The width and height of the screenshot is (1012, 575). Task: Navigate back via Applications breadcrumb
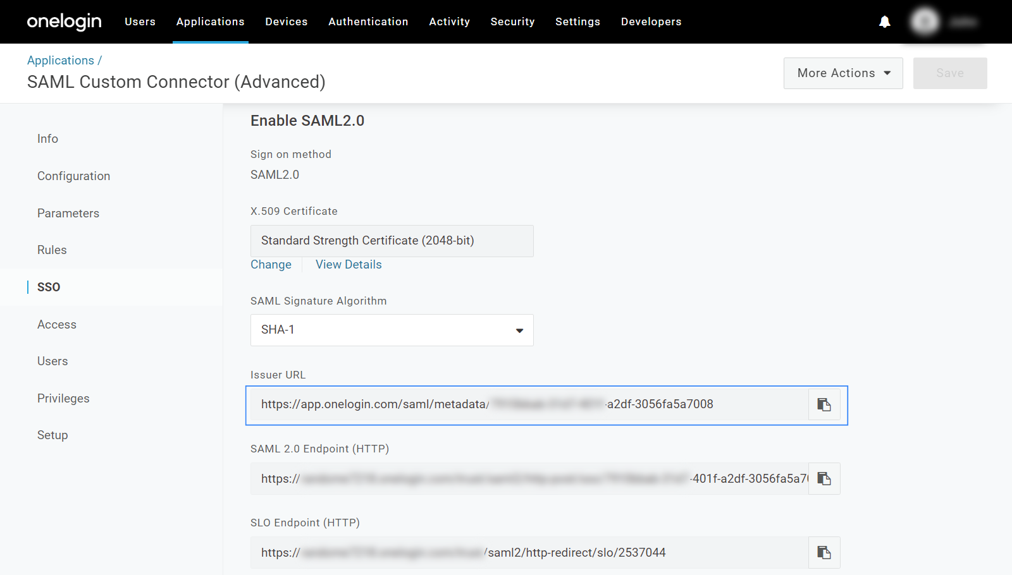pos(61,61)
